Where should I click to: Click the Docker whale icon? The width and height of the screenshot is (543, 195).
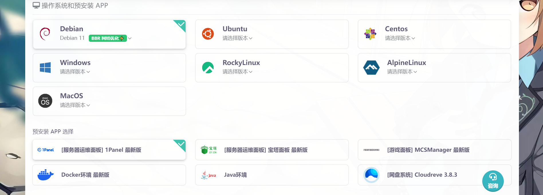click(x=46, y=175)
